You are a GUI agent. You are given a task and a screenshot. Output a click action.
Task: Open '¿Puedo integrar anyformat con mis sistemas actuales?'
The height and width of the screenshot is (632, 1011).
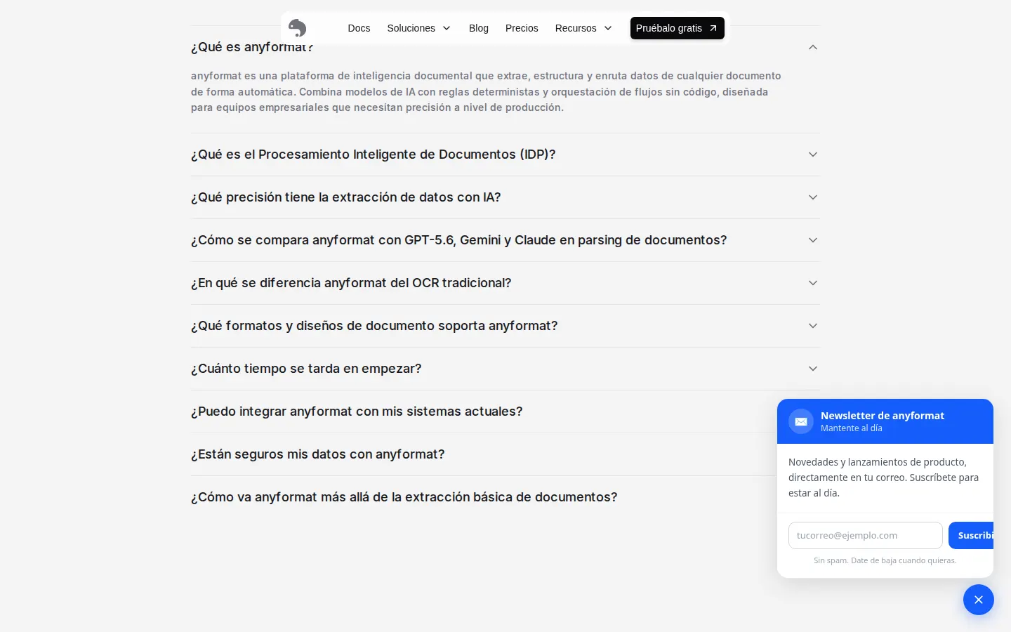[x=357, y=412]
